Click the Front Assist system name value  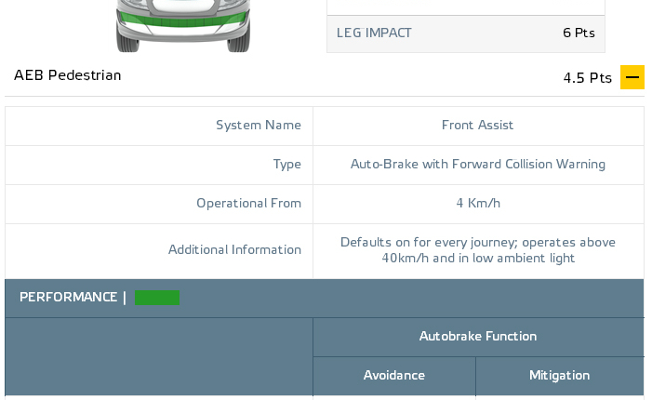click(477, 126)
